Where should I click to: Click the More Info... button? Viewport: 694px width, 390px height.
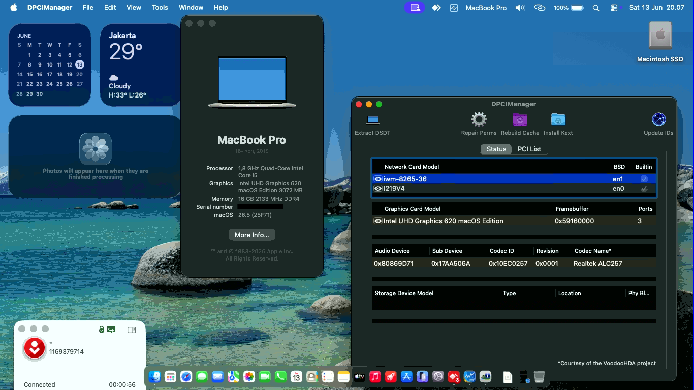pos(252,235)
